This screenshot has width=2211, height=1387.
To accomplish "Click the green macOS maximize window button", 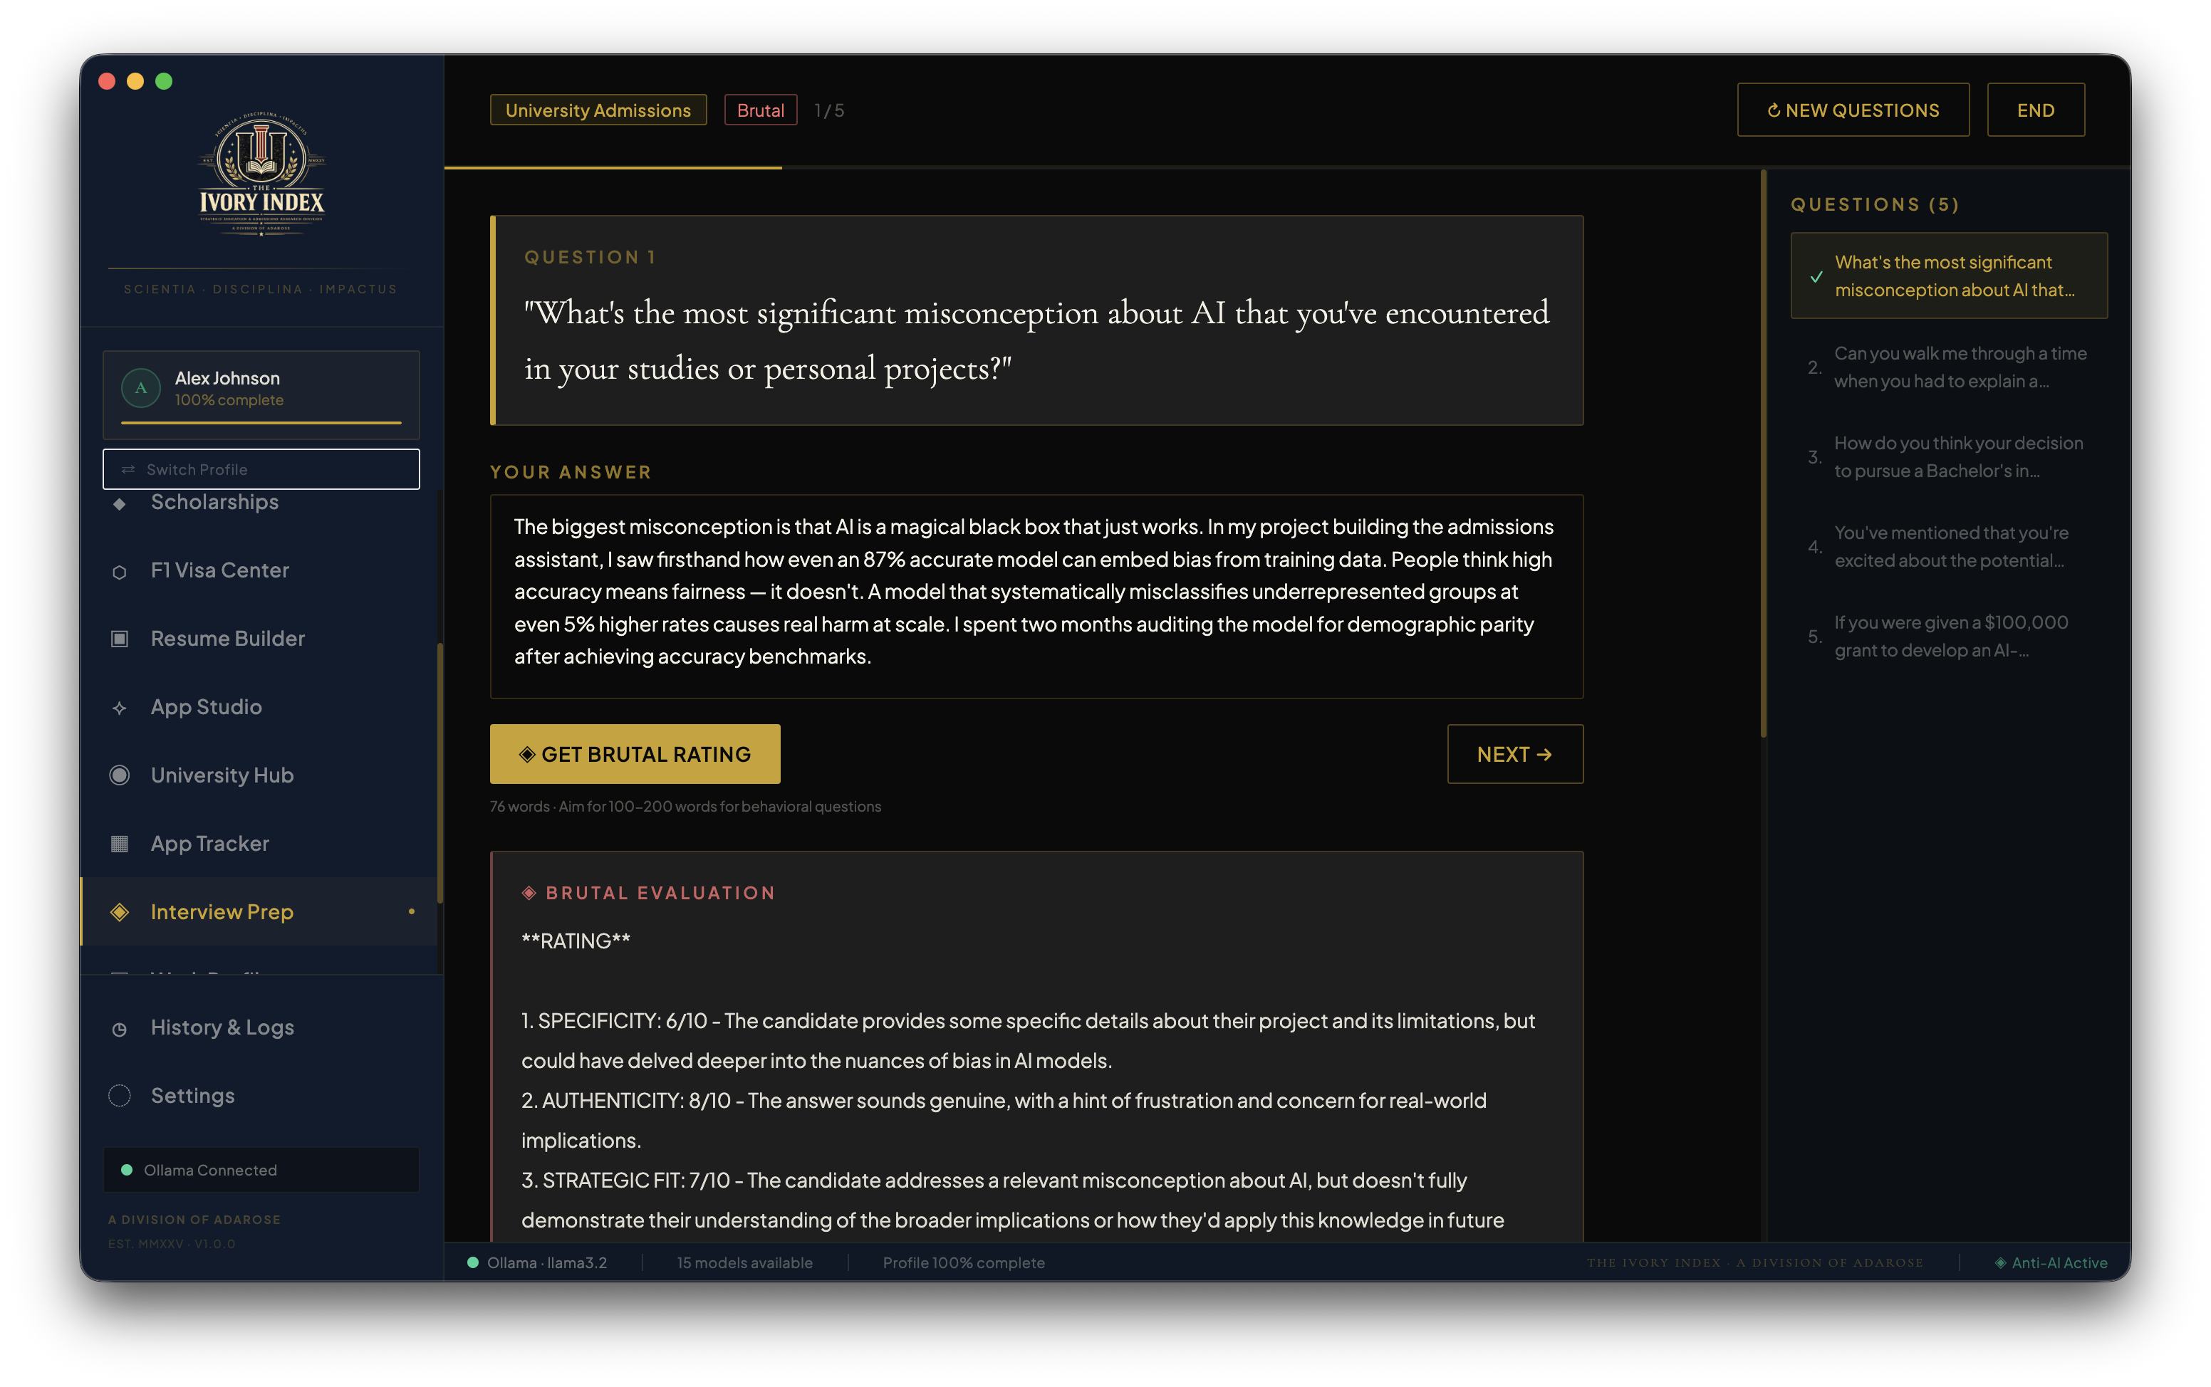I will coord(165,80).
